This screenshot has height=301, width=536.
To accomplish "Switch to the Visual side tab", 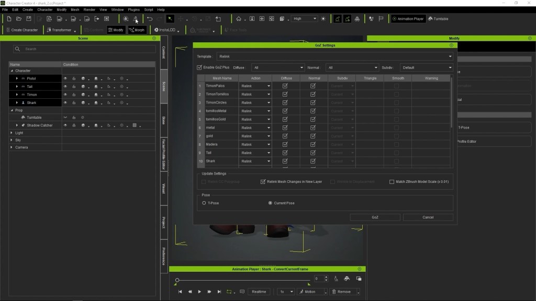I will point(164,188).
